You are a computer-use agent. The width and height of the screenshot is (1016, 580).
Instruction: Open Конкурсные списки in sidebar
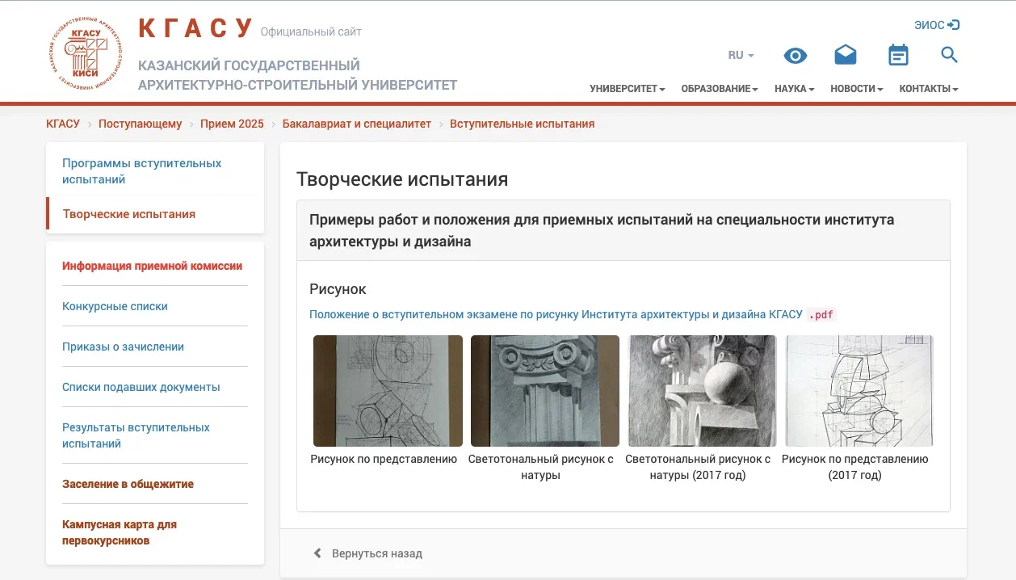pos(115,306)
